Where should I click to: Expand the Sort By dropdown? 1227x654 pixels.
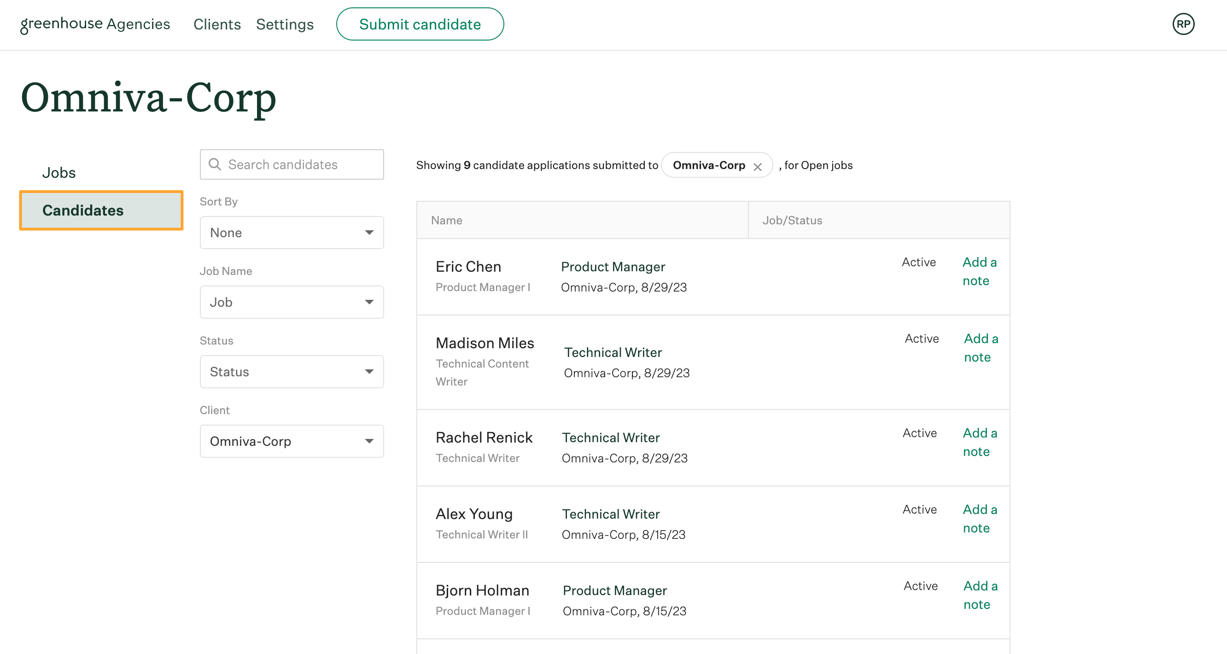click(x=292, y=232)
